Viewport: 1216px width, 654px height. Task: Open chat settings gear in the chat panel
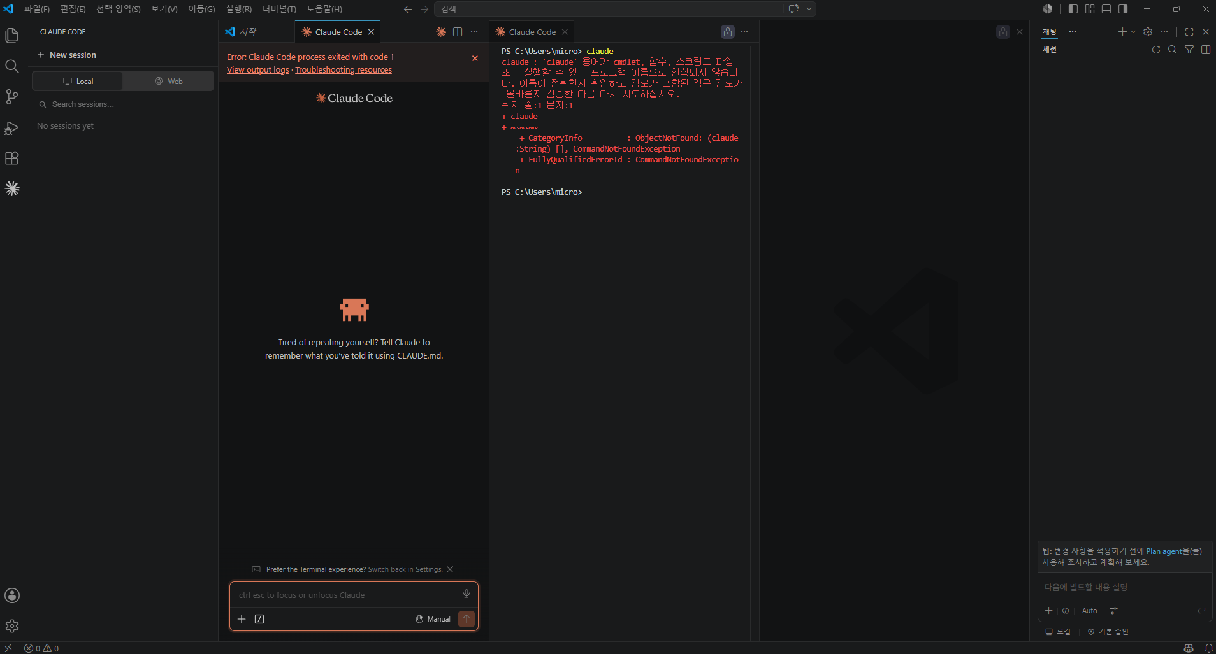coord(1148,32)
